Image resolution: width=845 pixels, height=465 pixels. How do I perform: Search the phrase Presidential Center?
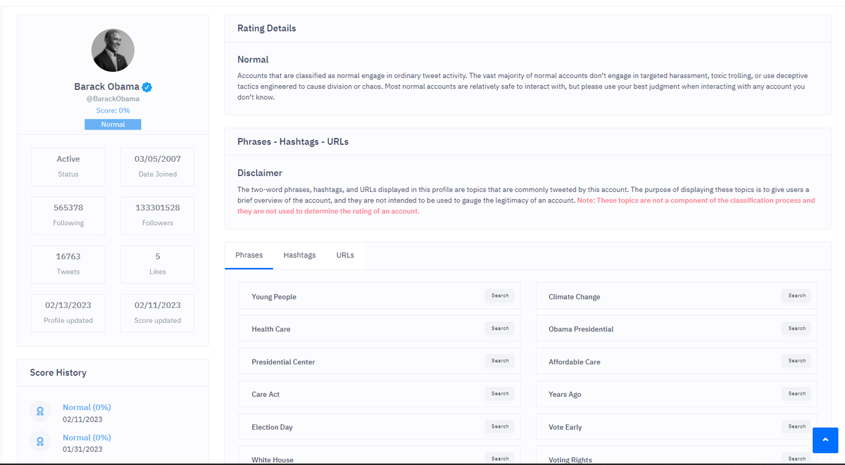point(500,361)
